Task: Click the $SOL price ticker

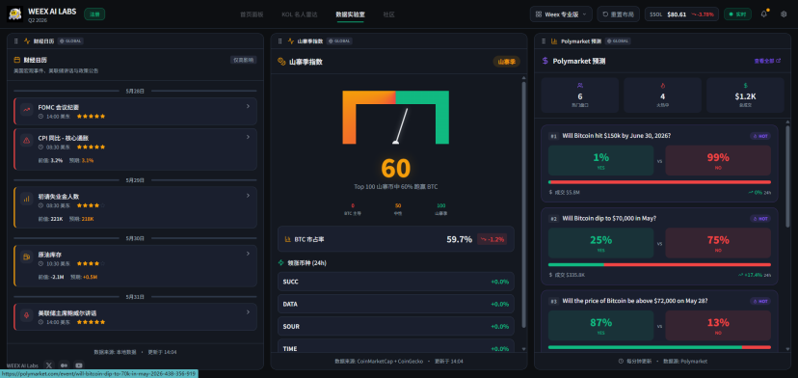Action: (x=682, y=14)
